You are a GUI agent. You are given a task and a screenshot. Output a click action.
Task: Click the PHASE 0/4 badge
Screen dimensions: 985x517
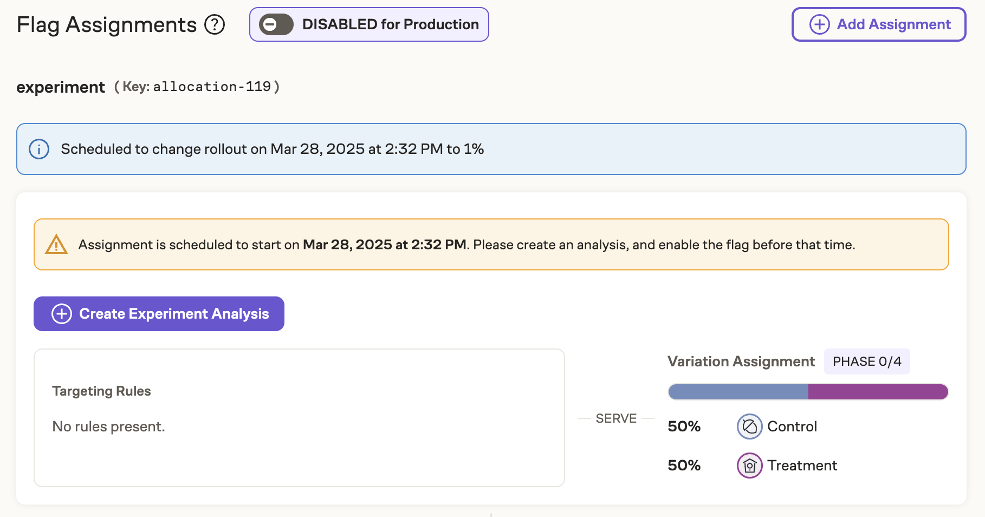(x=866, y=361)
